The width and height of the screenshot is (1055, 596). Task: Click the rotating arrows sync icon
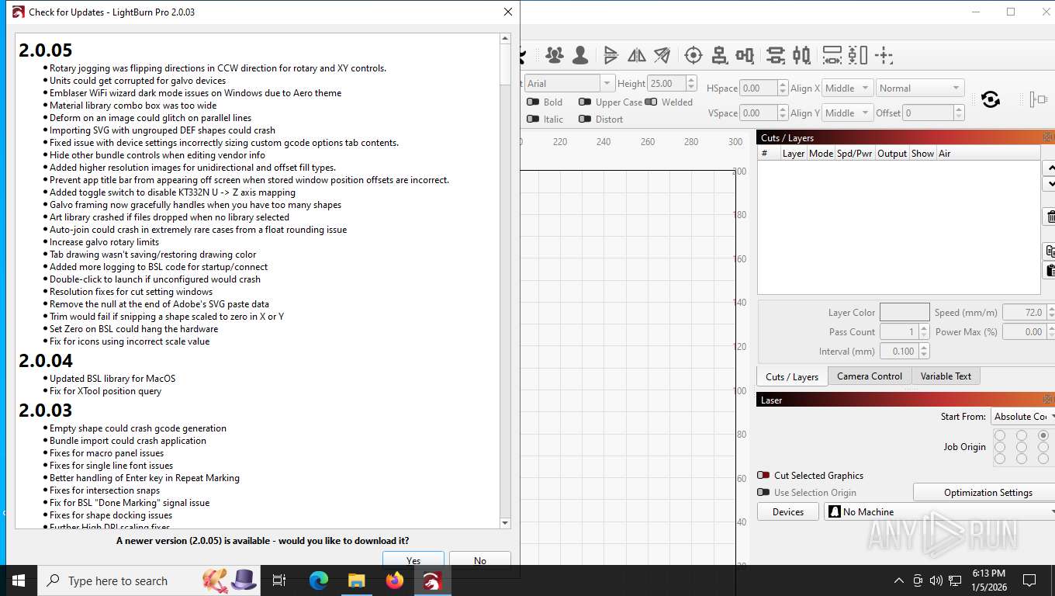[990, 99]
